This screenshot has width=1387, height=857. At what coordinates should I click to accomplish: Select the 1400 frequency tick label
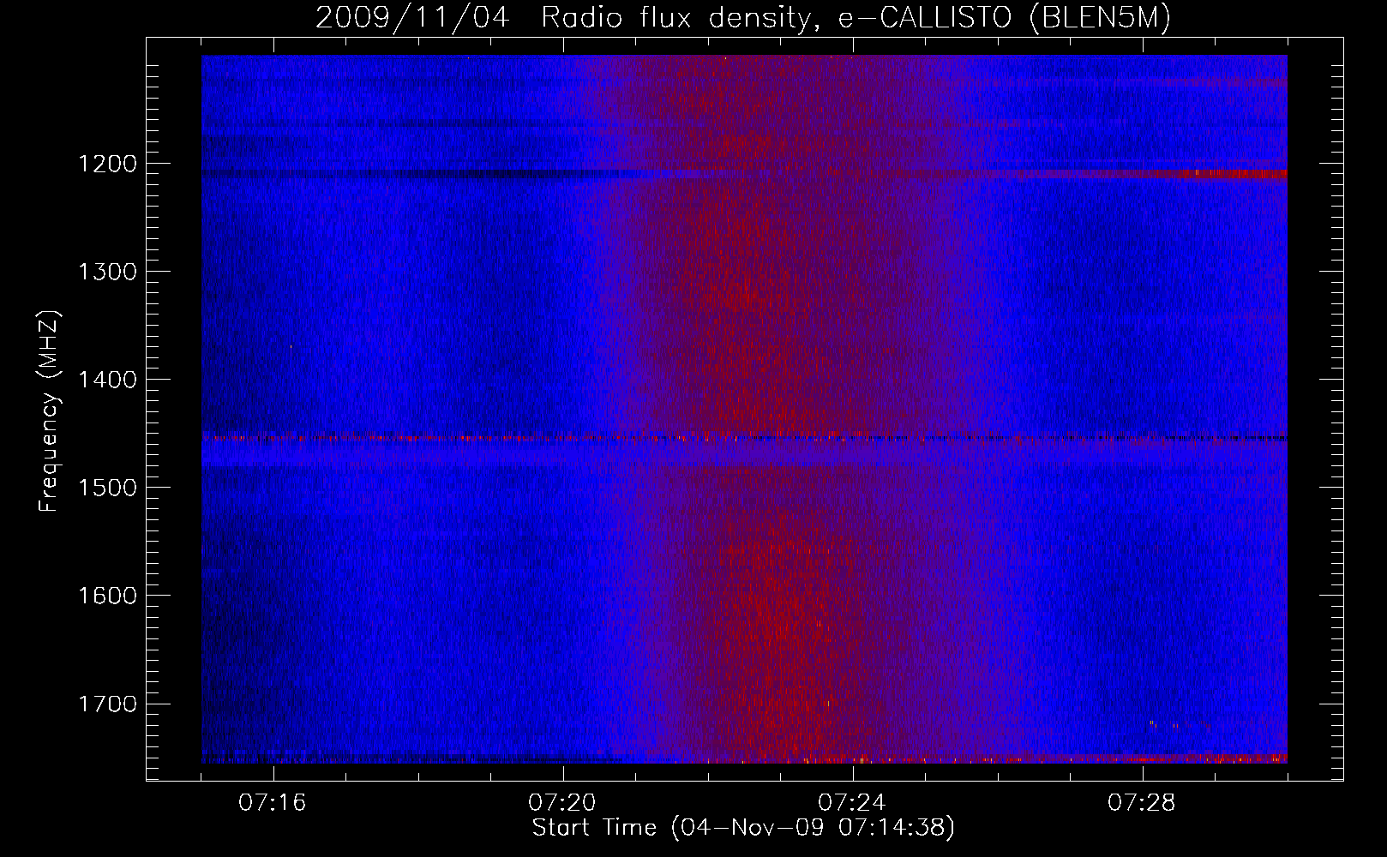point(107,380)
